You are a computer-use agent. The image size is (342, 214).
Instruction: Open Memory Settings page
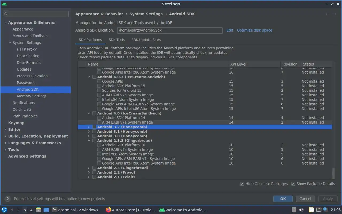click(x=32, y=96)
